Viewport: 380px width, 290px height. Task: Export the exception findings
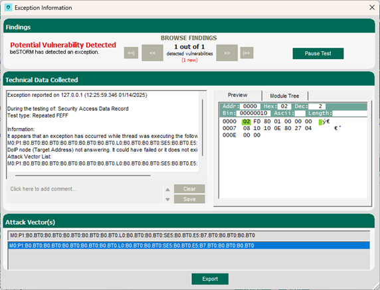point(210,279)
